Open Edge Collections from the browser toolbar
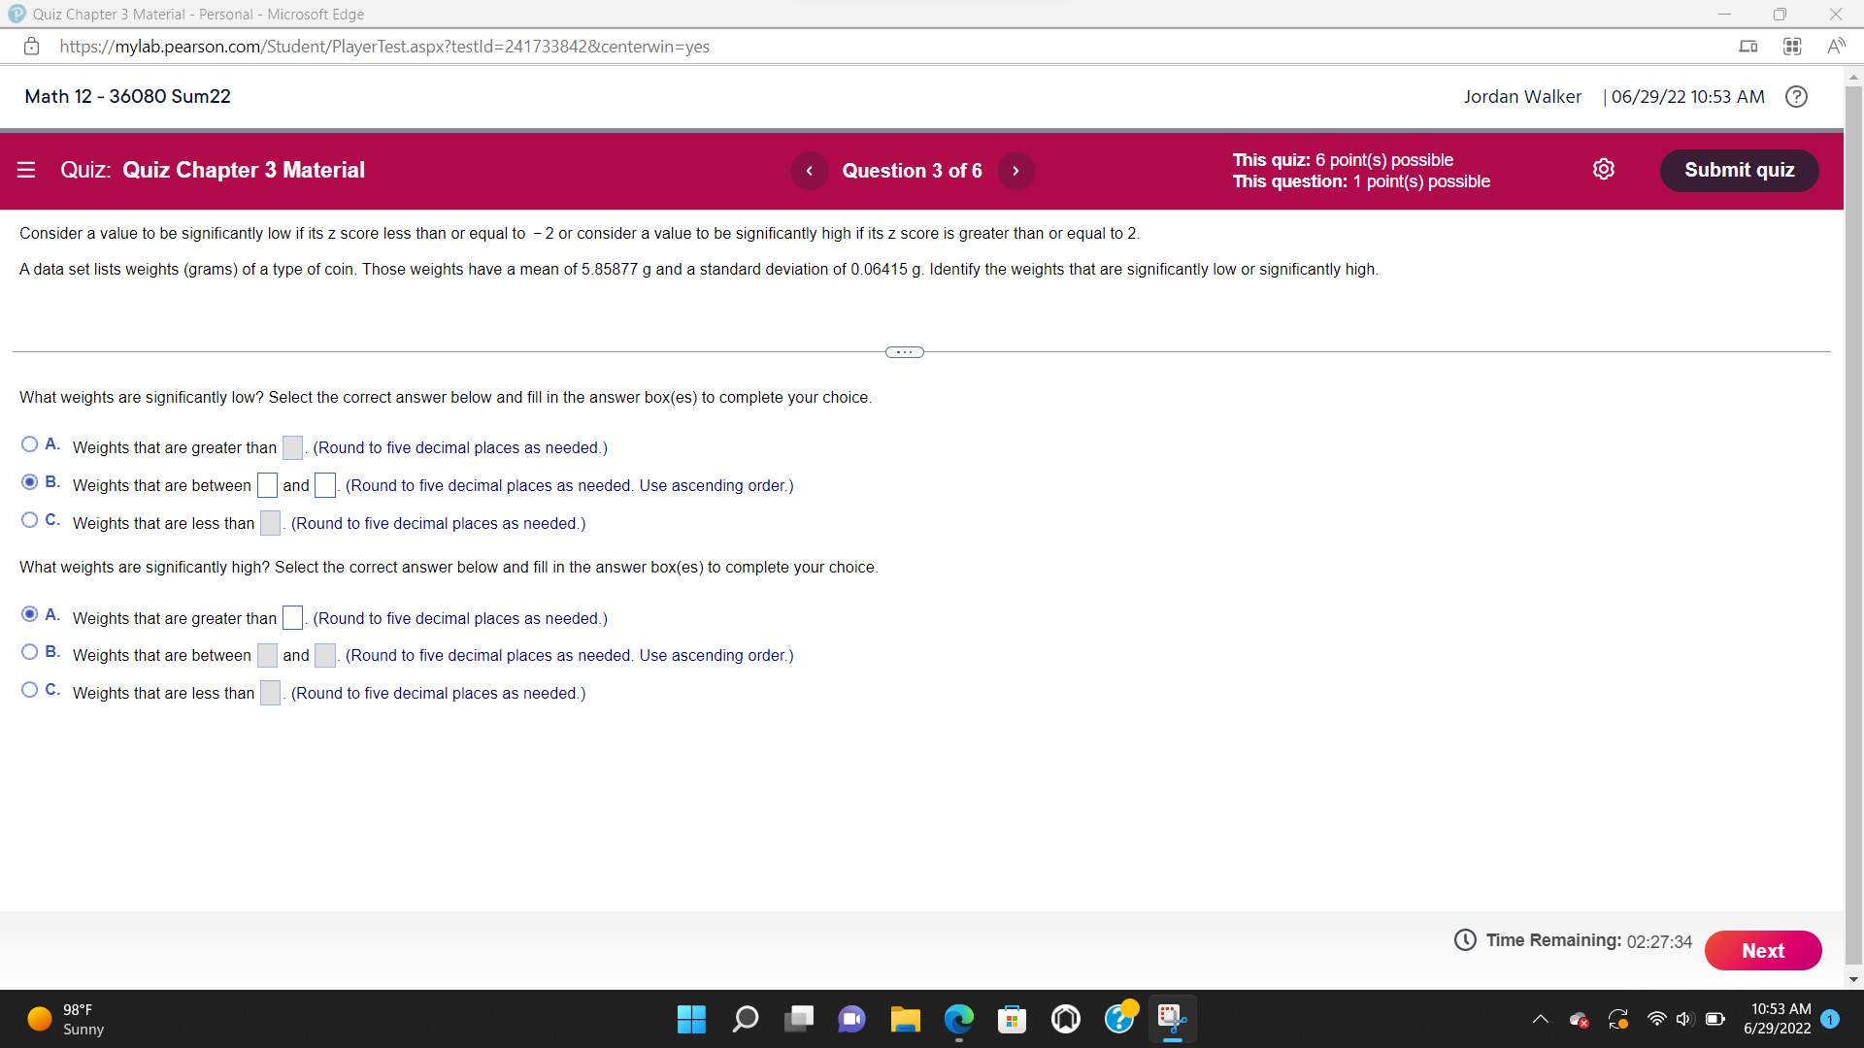Screen dimensions: 1864x1048 coord(1791,46)
